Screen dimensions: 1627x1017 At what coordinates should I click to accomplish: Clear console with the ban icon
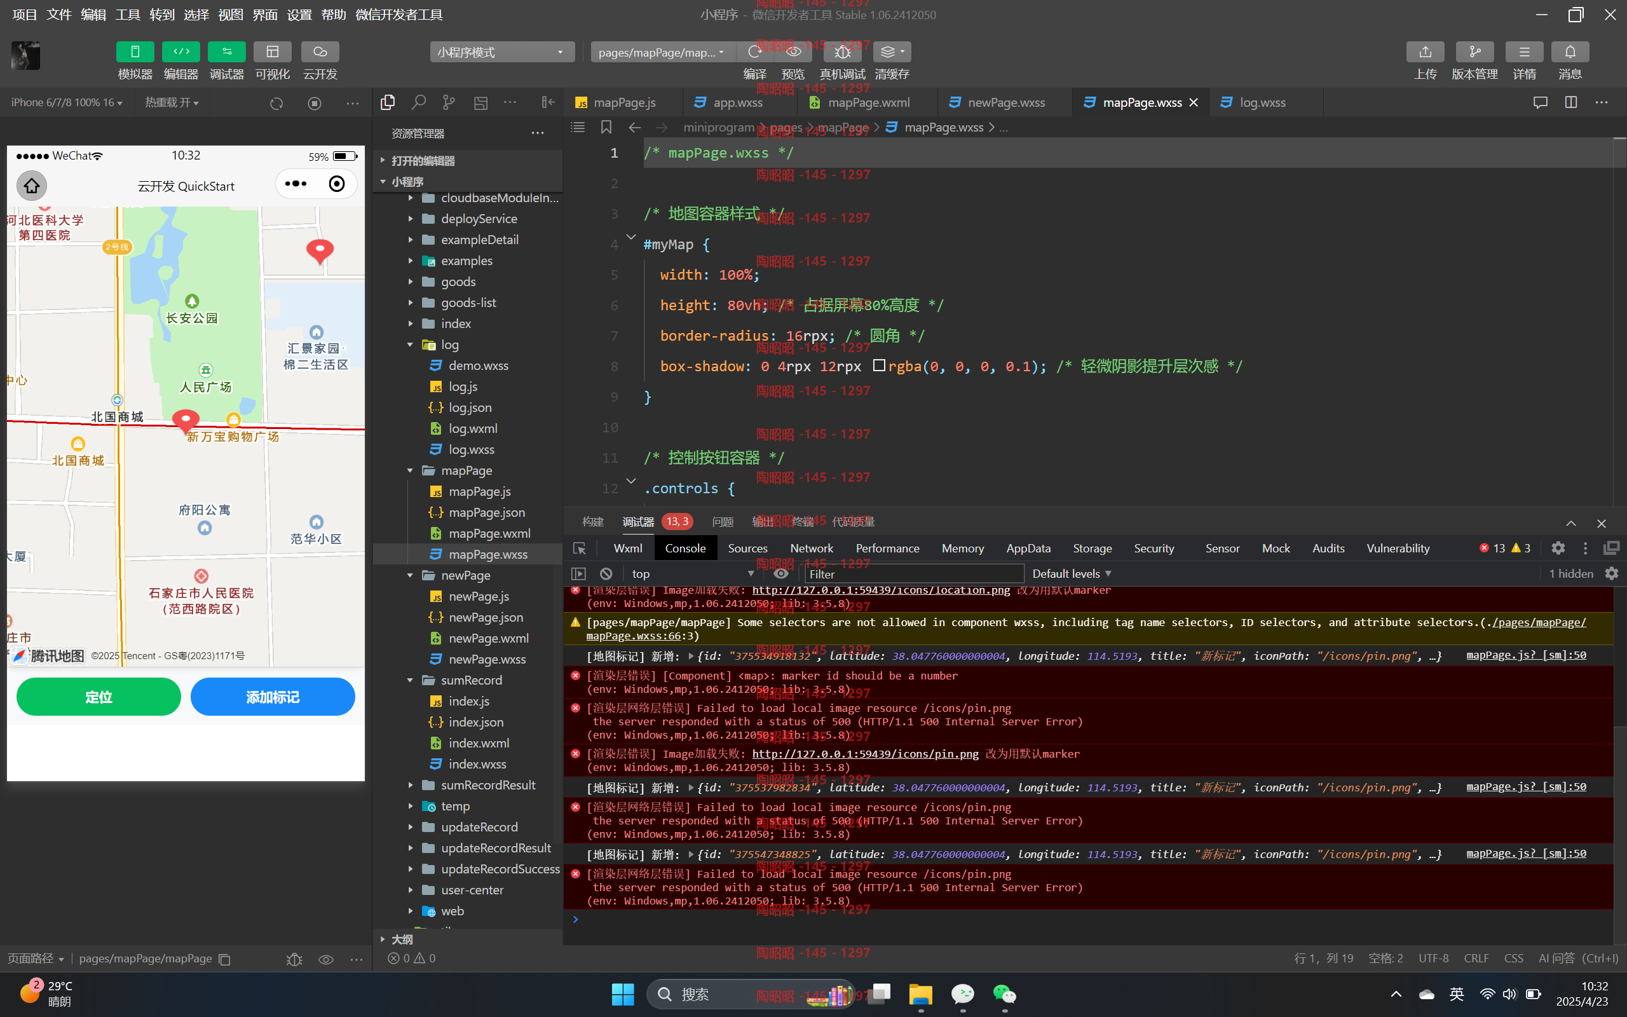[606, 574]
